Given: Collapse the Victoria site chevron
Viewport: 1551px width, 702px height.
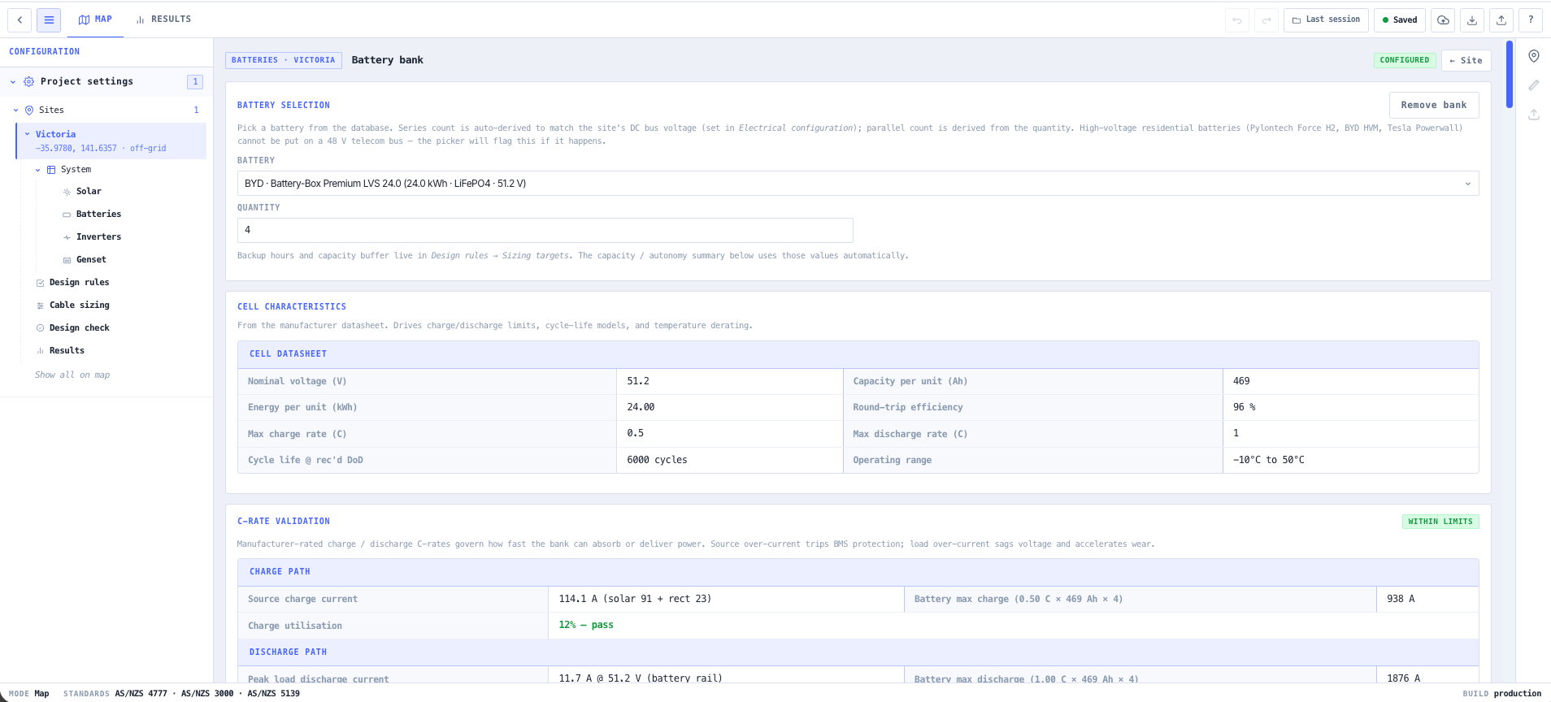Looking at the screenshot, I should [27, 134].
